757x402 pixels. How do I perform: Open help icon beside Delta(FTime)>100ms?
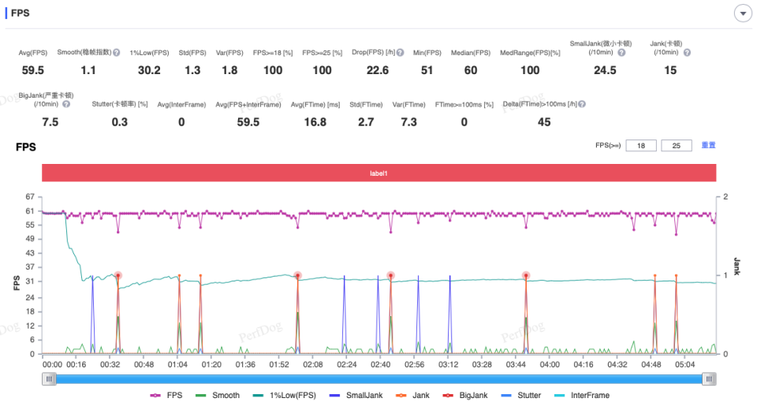pyautogui.click(x=582, y=104)
